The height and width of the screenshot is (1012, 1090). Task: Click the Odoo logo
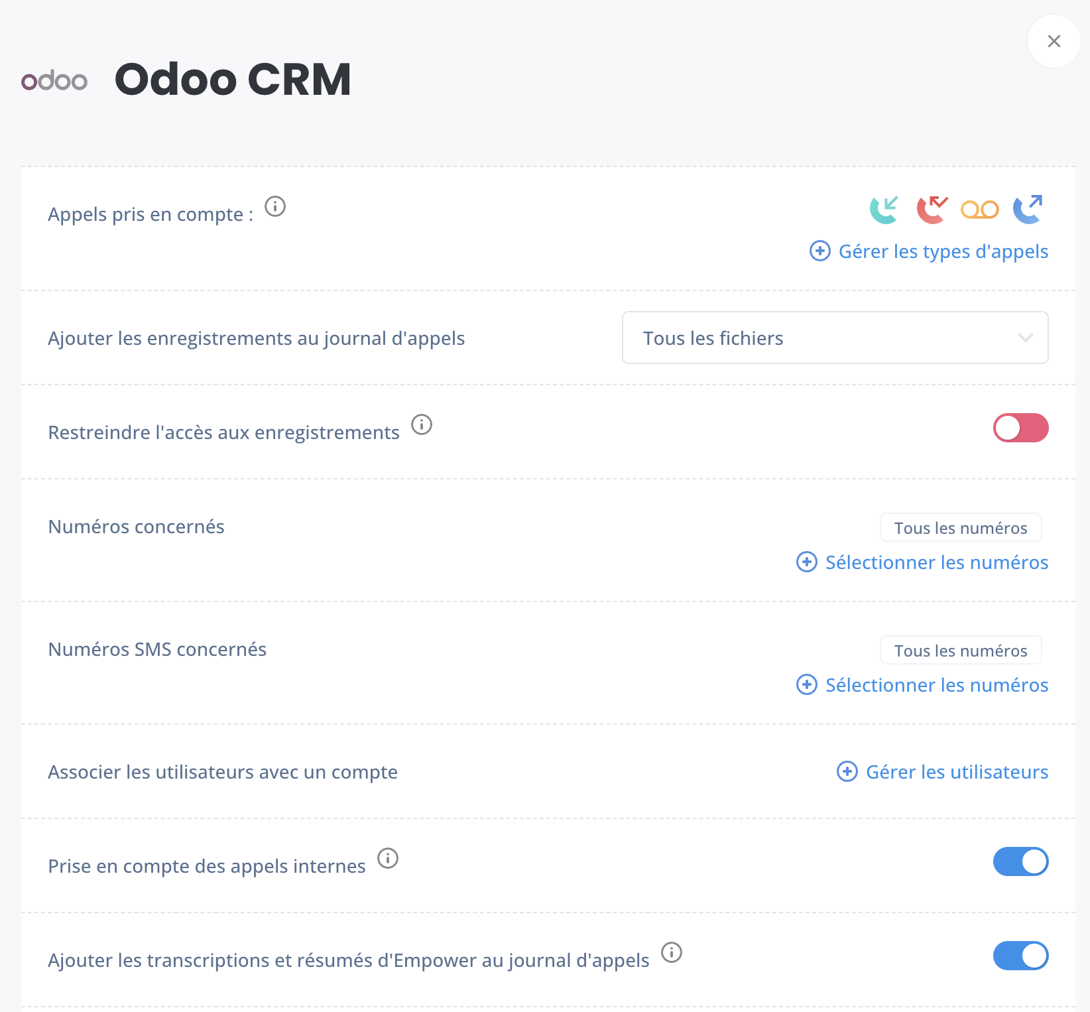(54, 81)
